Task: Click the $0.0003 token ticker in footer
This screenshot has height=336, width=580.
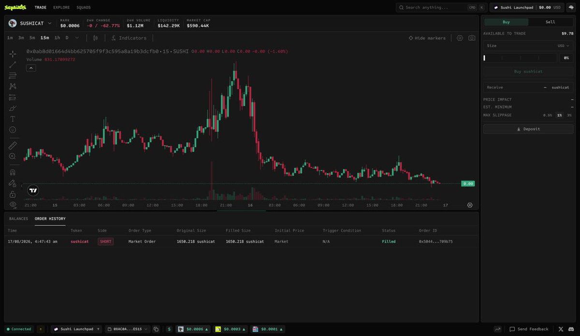Action: [x=231, y=329]
